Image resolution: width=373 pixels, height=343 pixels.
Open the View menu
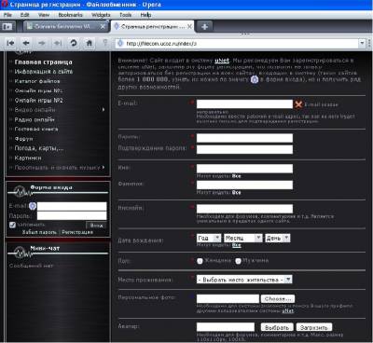[x=44, y=15]
